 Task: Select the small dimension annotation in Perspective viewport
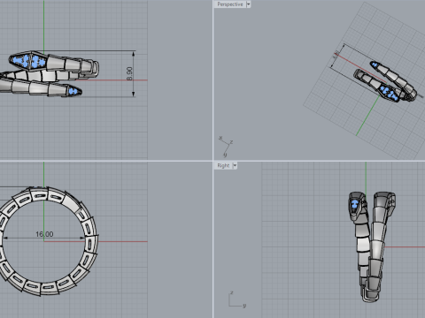tap(336, 55)
